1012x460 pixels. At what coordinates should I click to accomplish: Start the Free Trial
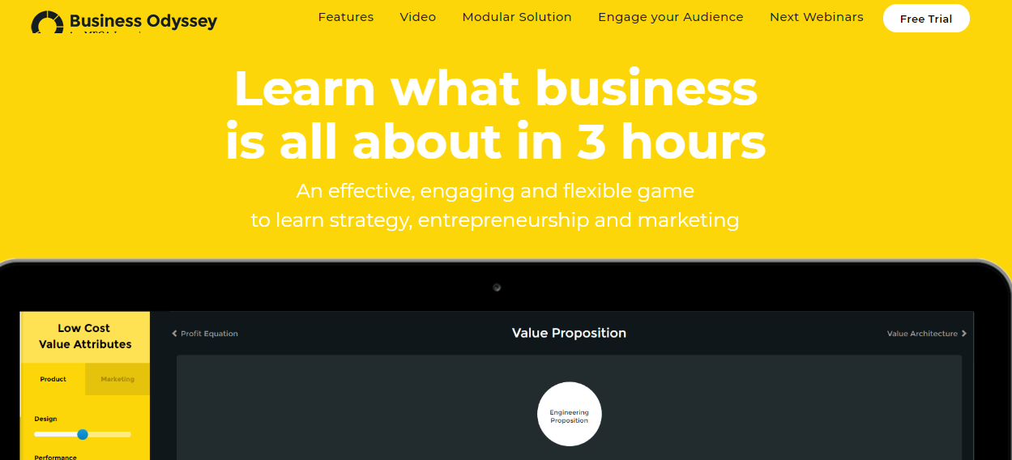(x=926, y=19)
